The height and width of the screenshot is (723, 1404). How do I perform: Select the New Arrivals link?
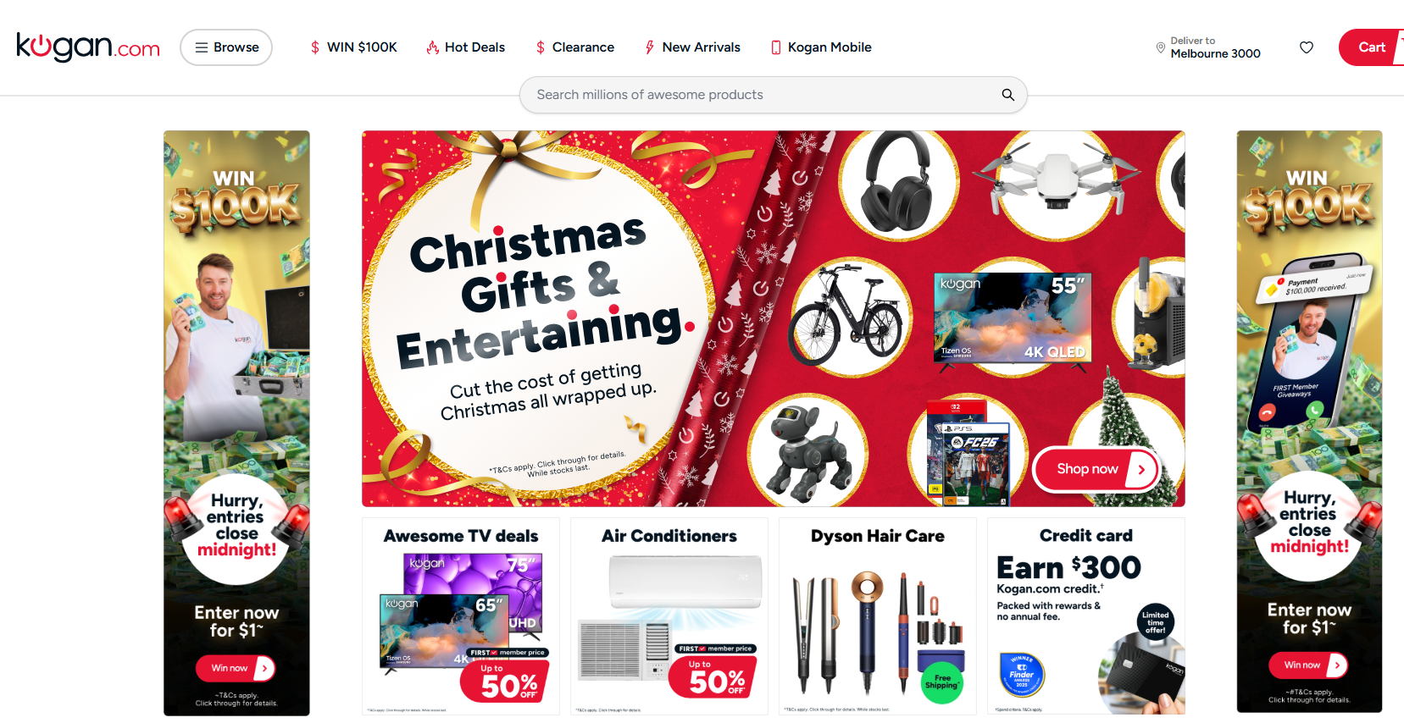pos(692,47)
